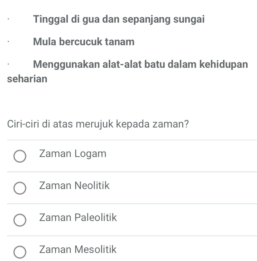Click the statement "Tinggal di gua dan sepanjang sungai"
Screen dimensions: 257x261
119,19
